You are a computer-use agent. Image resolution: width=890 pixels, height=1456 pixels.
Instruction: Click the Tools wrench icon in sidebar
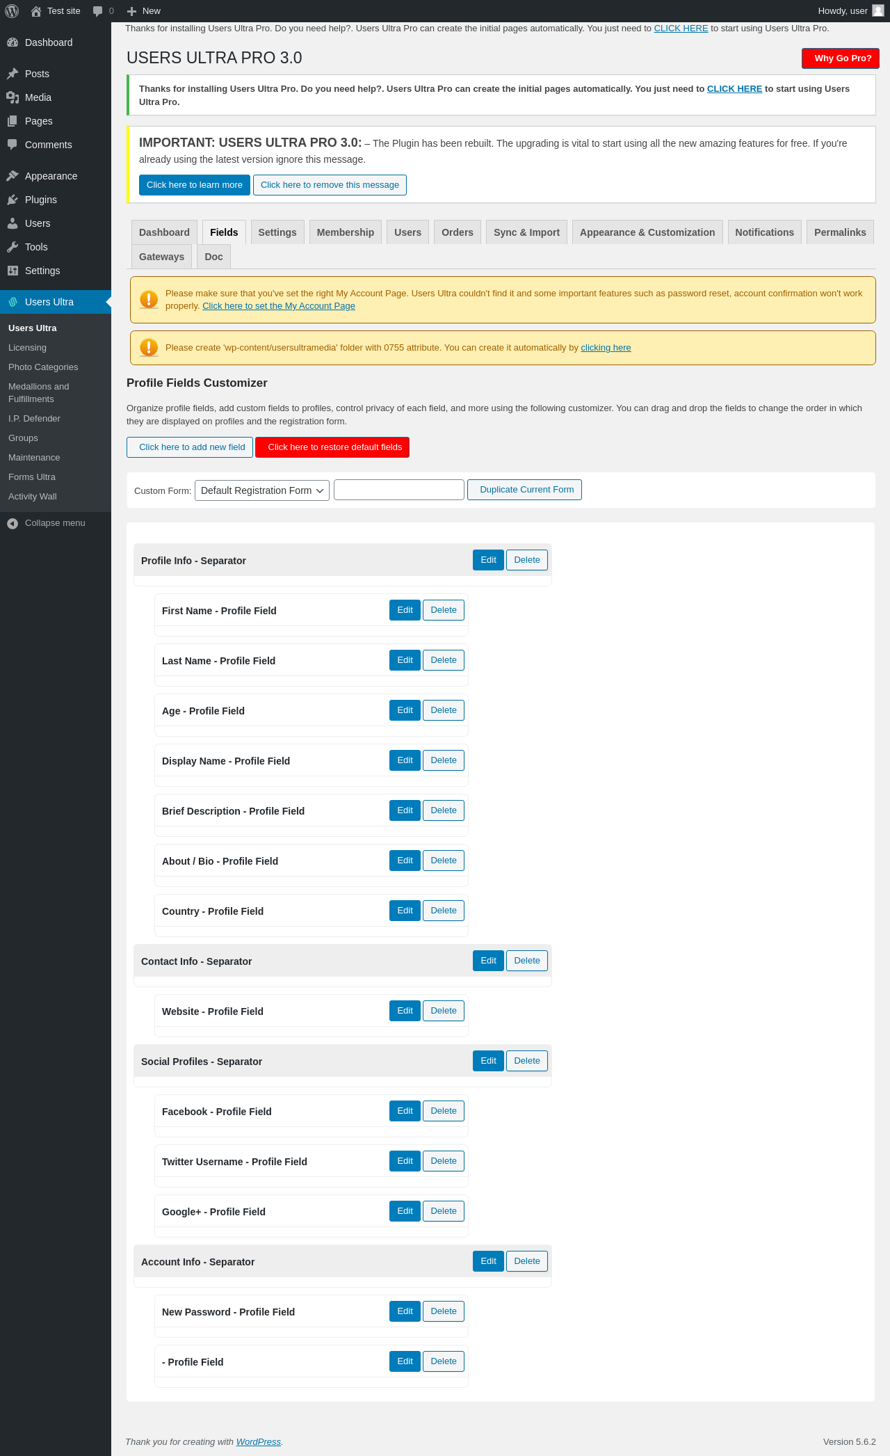click(x=13, y=247)
